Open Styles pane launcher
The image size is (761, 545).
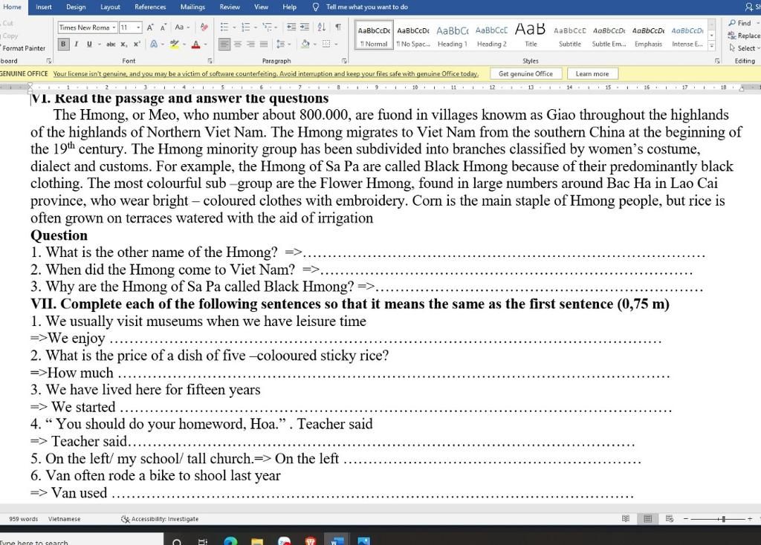point(717,61)
